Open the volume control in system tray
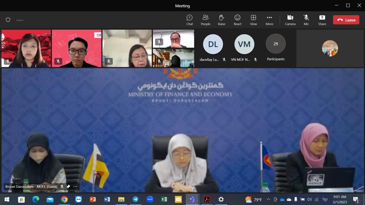 (309, 199)
